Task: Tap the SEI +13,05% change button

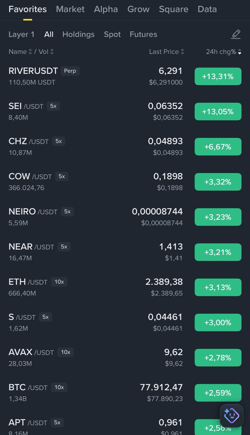Action: 218,112
